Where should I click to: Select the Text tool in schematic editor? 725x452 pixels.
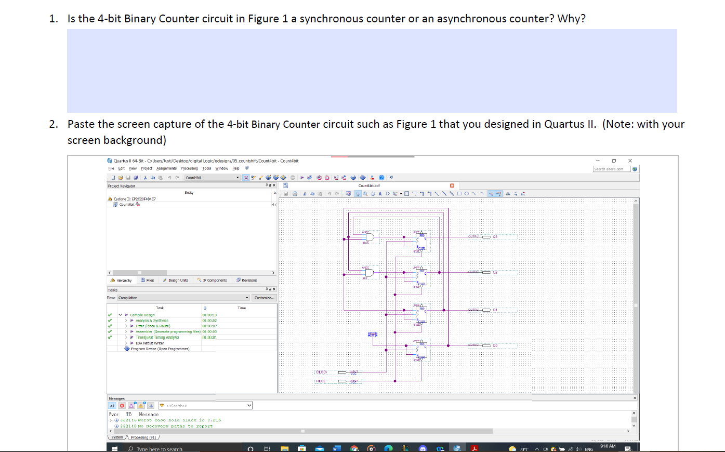pos(380,193)
